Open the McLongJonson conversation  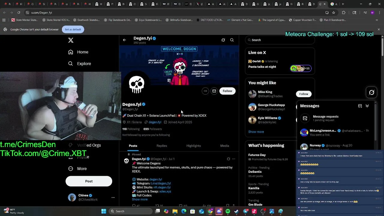click(x=336, y=133)
